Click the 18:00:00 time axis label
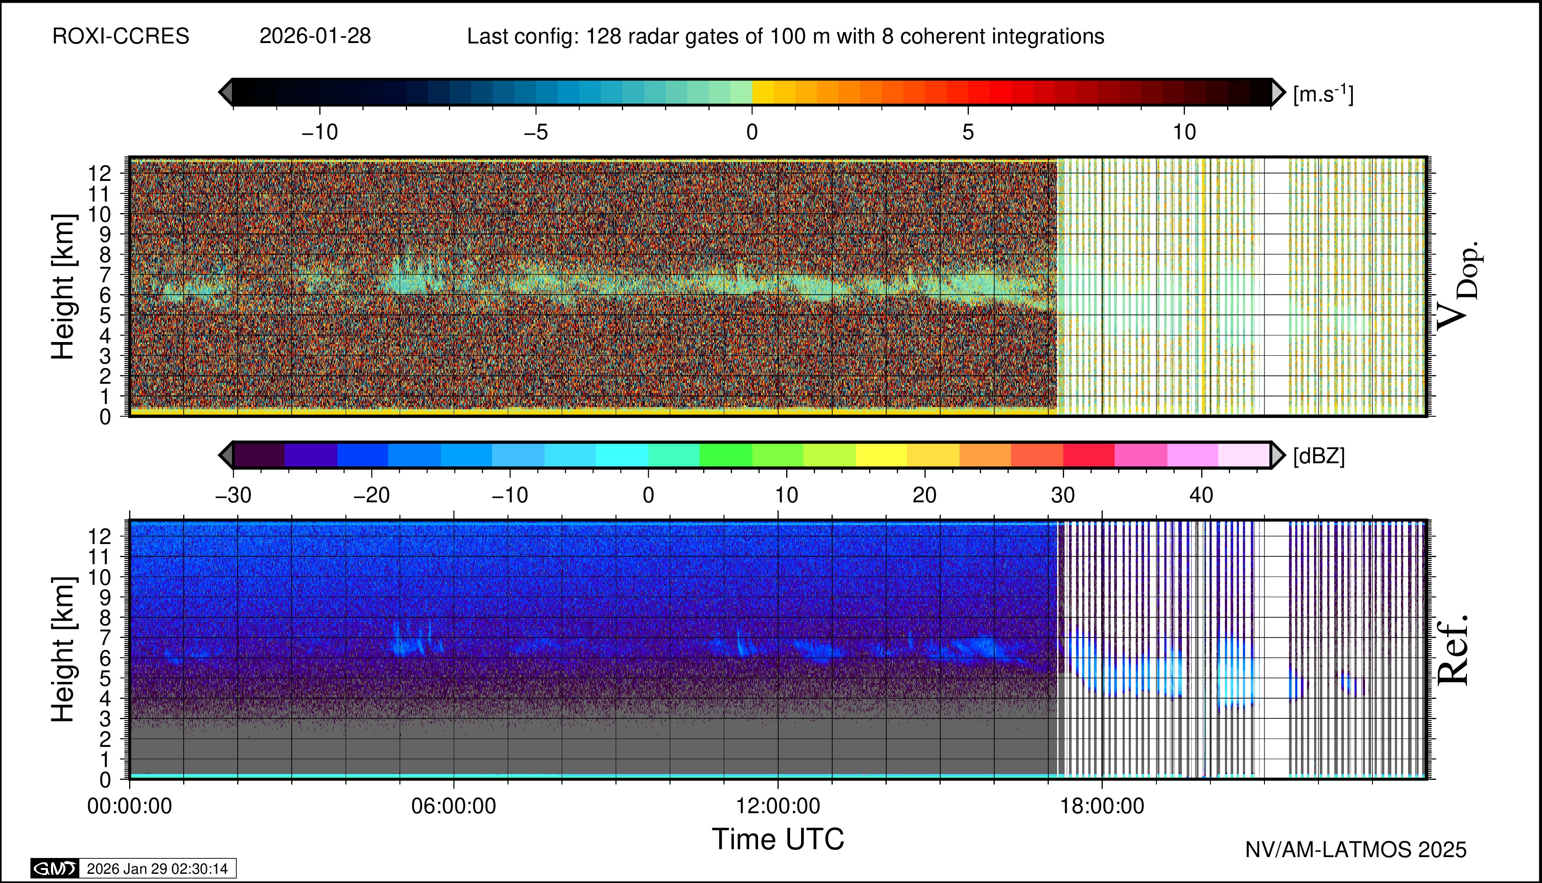The image size is (1542, 883). [x=1101, y=807]
